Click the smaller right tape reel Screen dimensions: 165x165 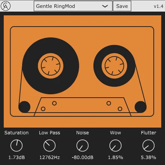coord(114,66)
